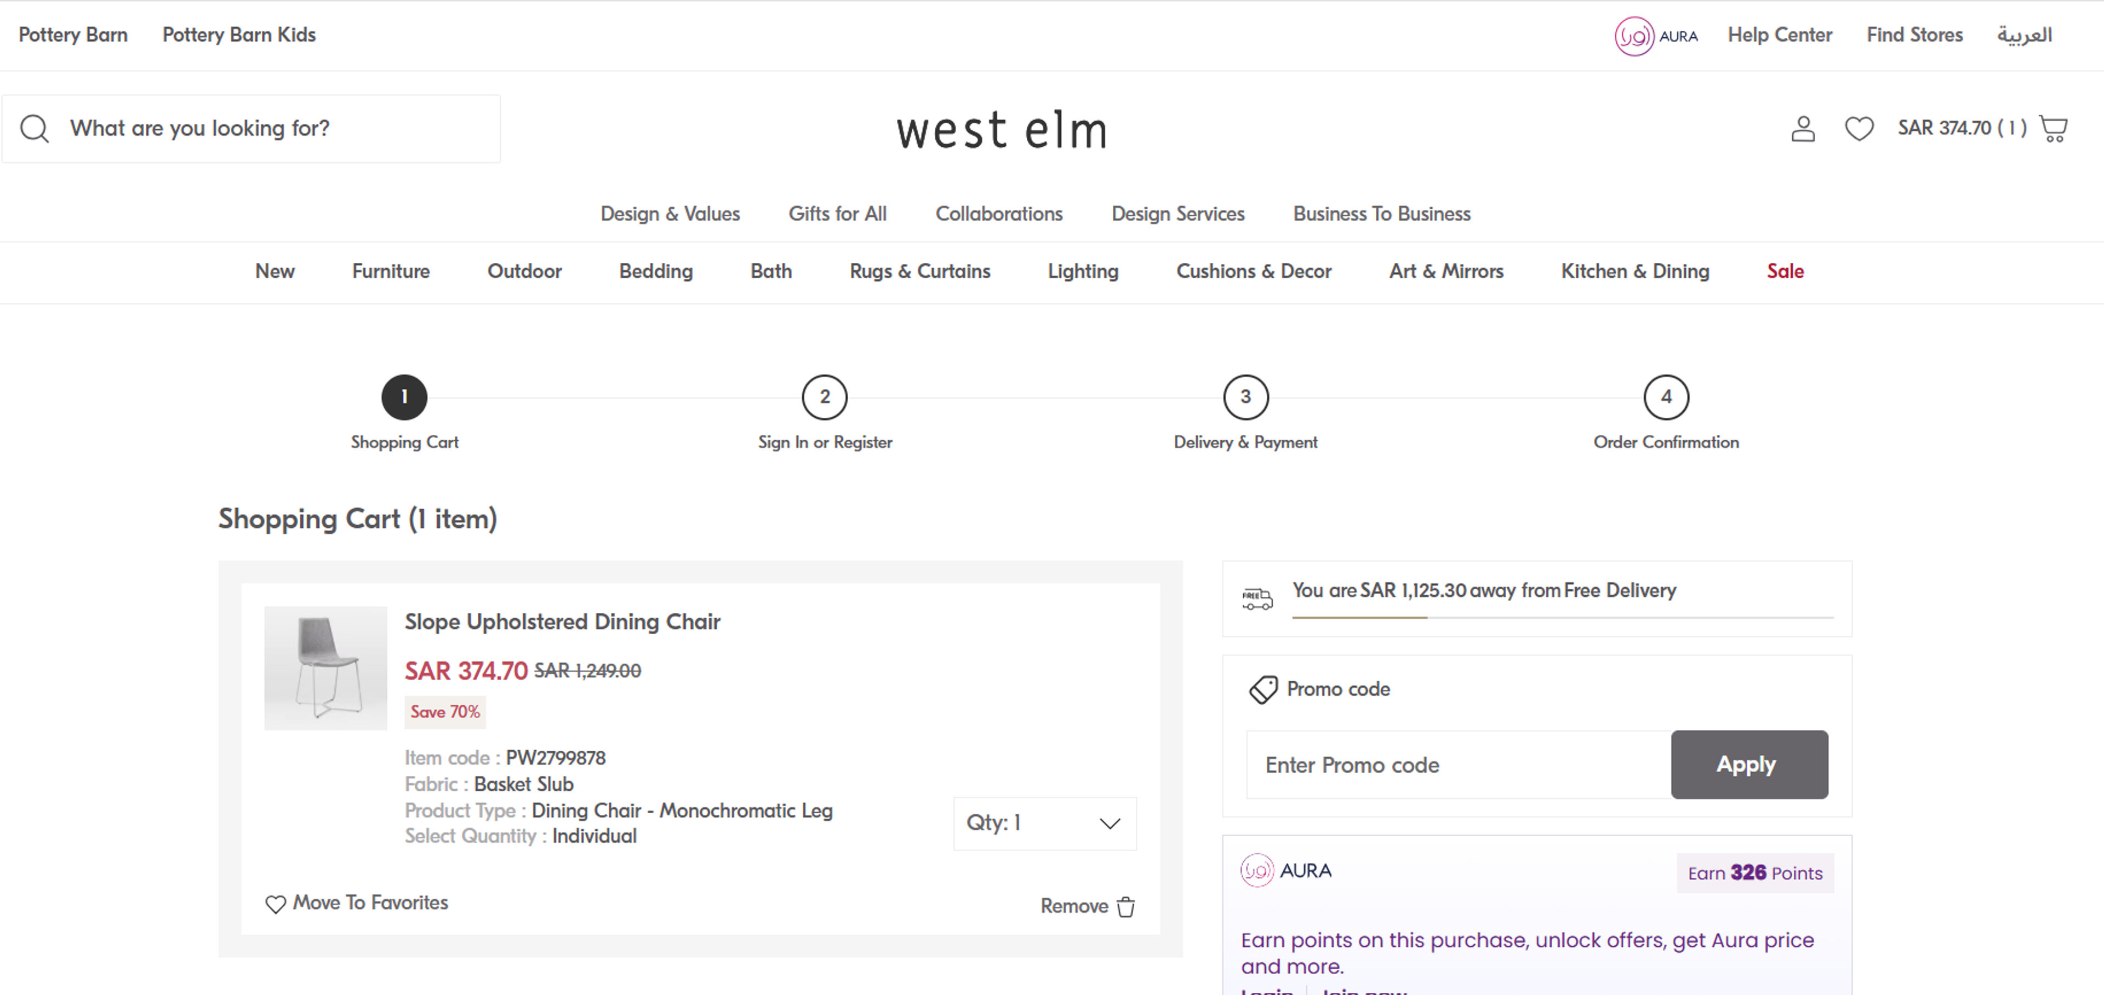Image resolution: width=2104 pixels, height=995 pixels.
Task: Open the Outdoor menu
Action: (524, 271)
